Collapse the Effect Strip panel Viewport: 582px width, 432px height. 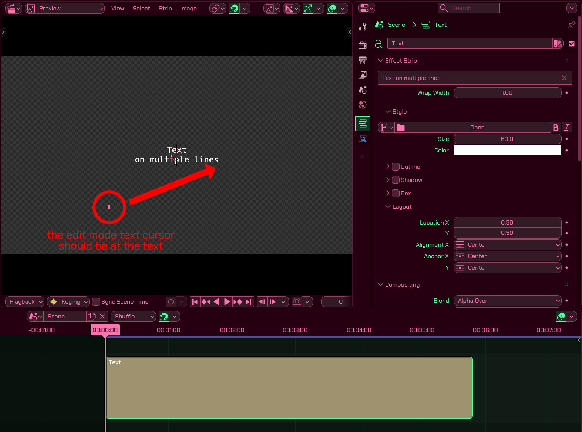(x=380, y=61)
